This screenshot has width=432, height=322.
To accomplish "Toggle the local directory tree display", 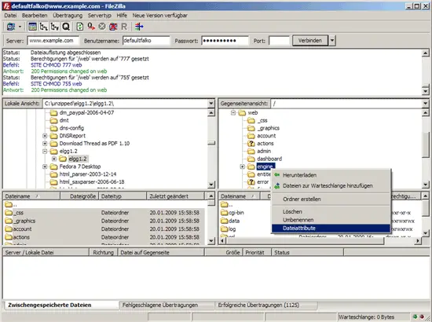I will tap(43, 27).
